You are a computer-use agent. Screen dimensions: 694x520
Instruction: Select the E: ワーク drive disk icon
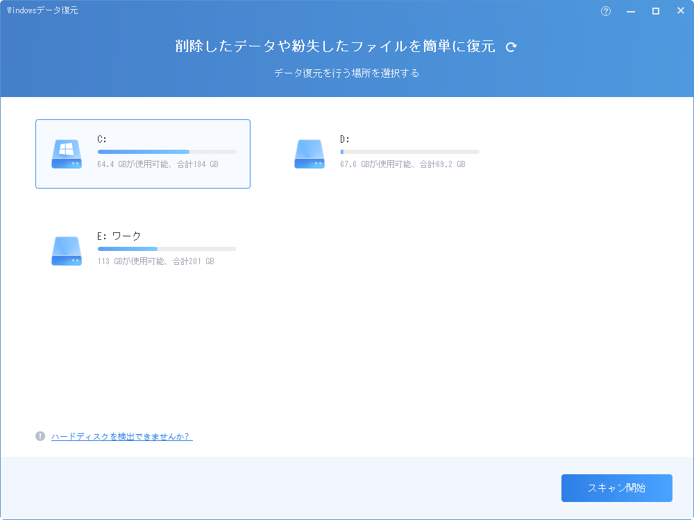point(67,251)
